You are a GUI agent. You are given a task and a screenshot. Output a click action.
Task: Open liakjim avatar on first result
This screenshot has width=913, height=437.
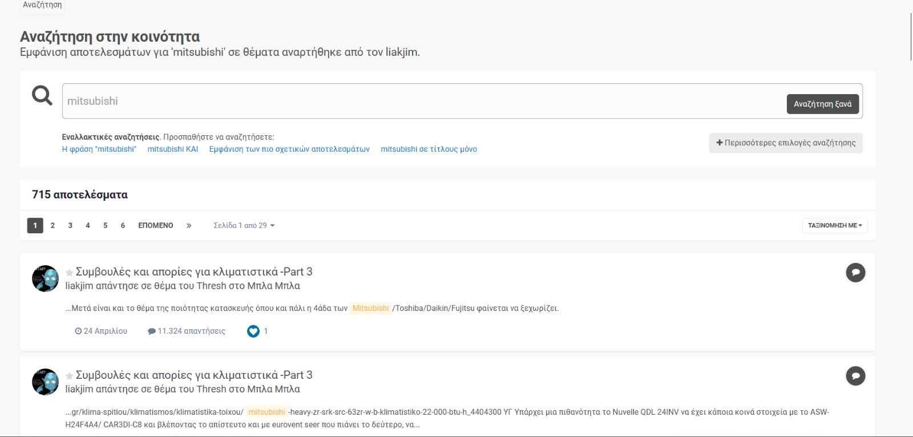(x=45, y=278)
